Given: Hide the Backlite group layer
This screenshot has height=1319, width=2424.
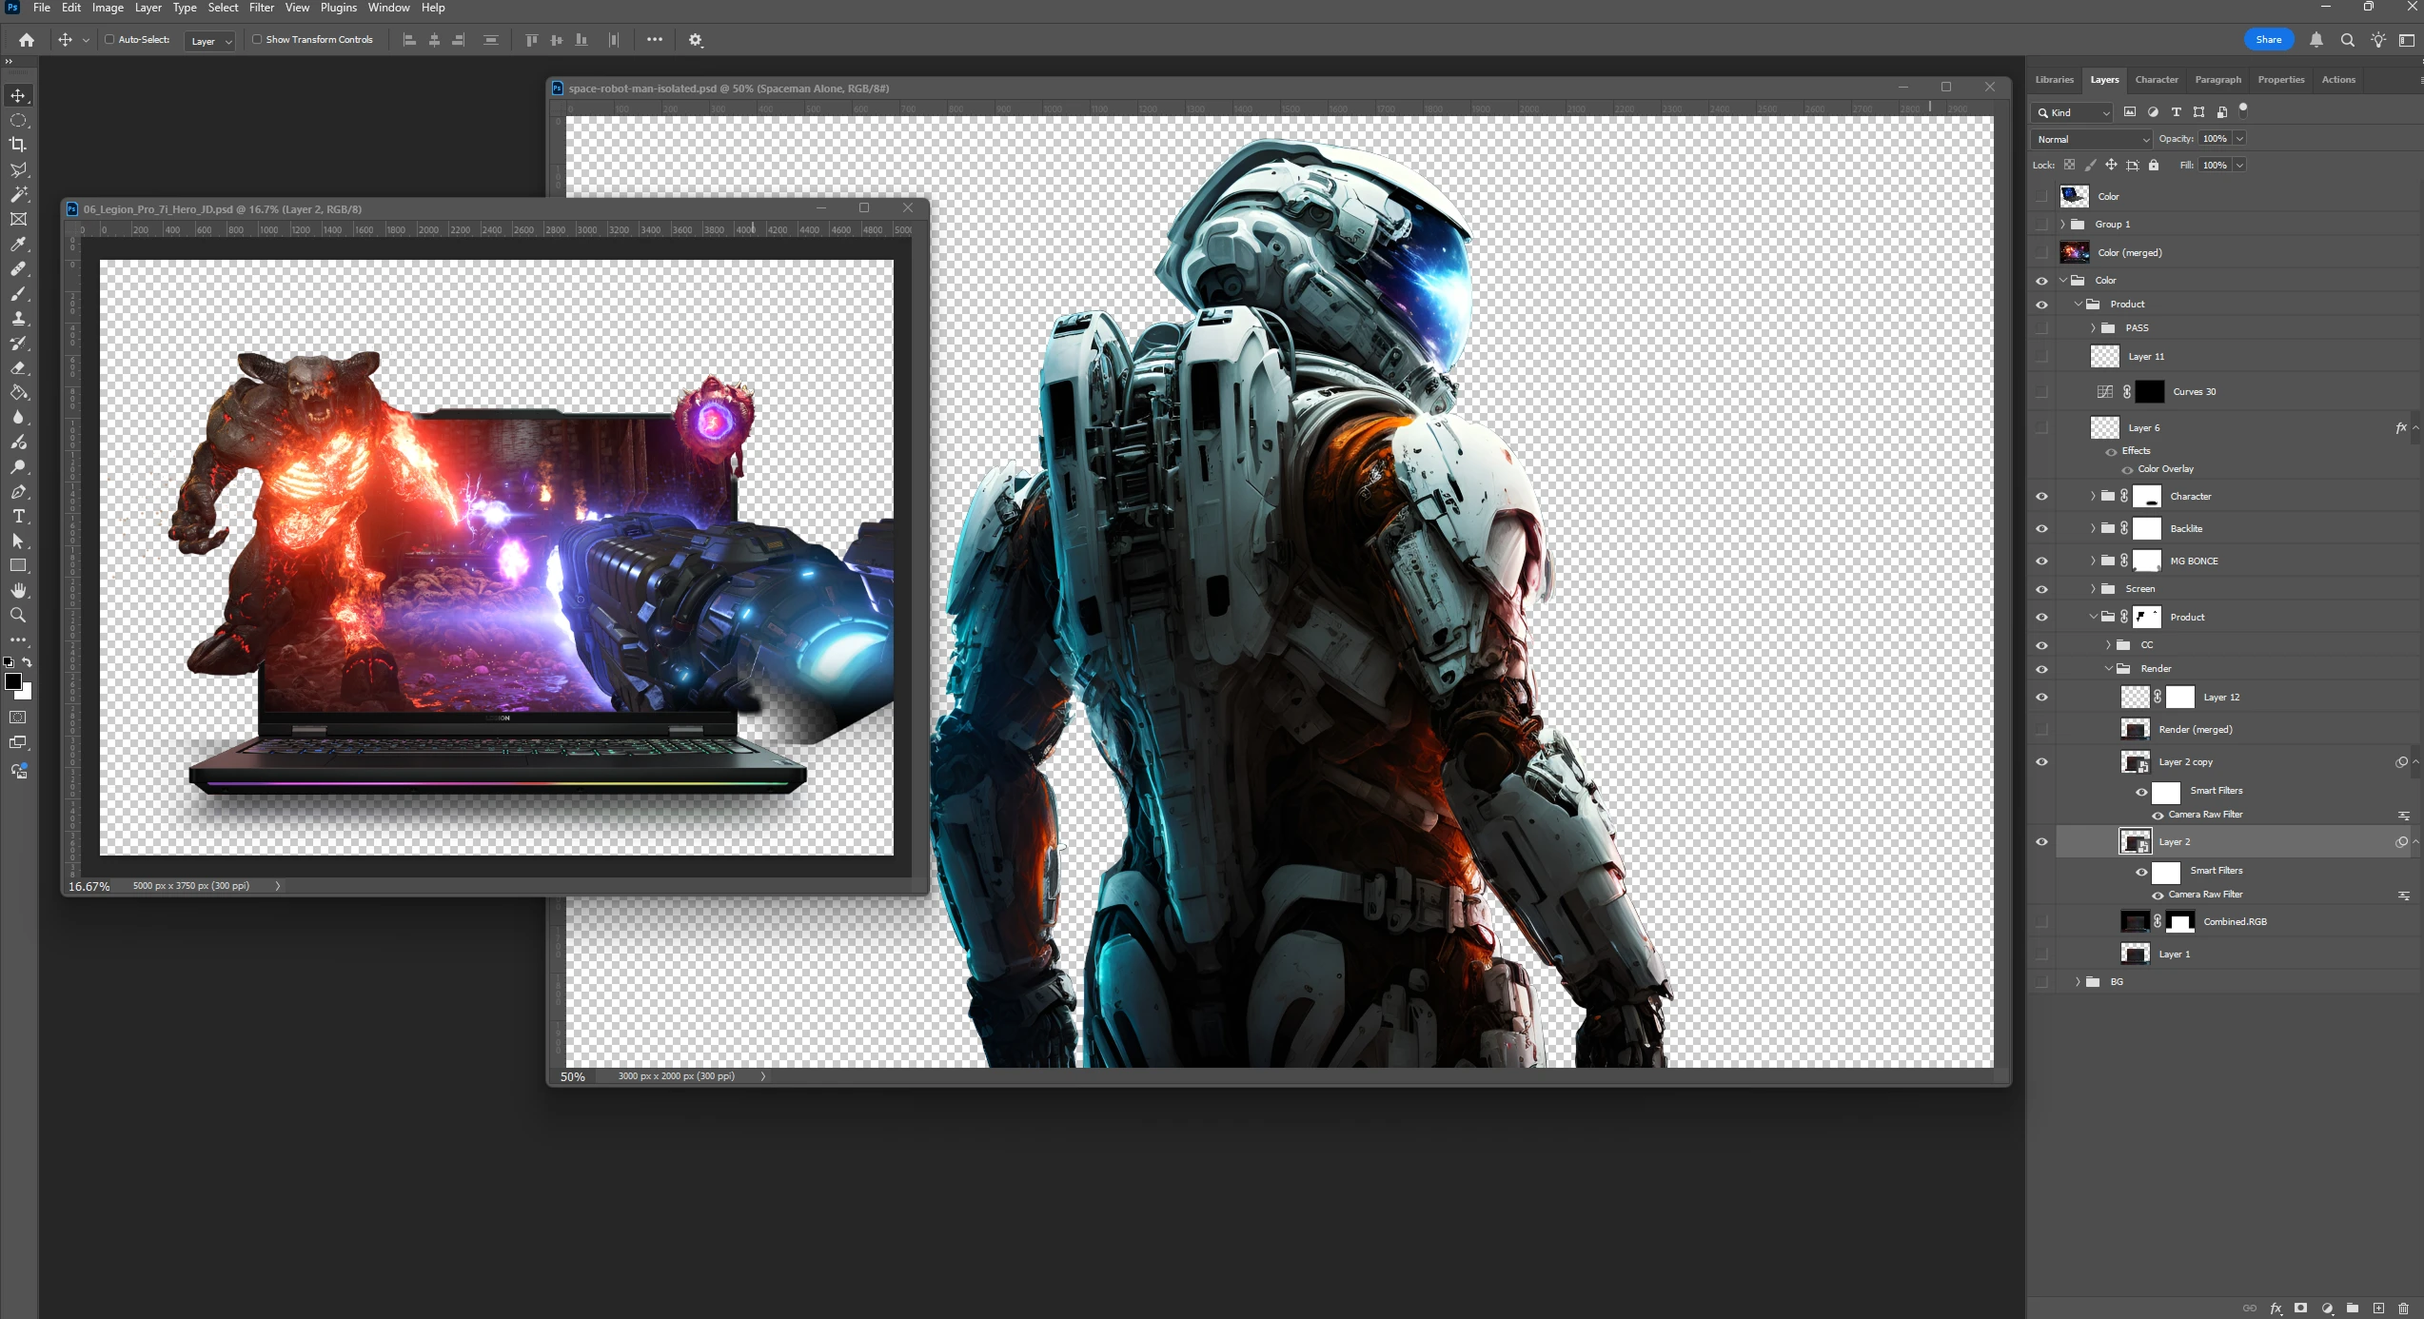Looking at the screenshot, I should 2041,529.
